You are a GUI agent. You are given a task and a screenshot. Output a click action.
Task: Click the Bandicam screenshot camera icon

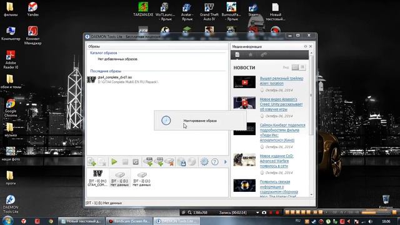(x=264, y=212)
